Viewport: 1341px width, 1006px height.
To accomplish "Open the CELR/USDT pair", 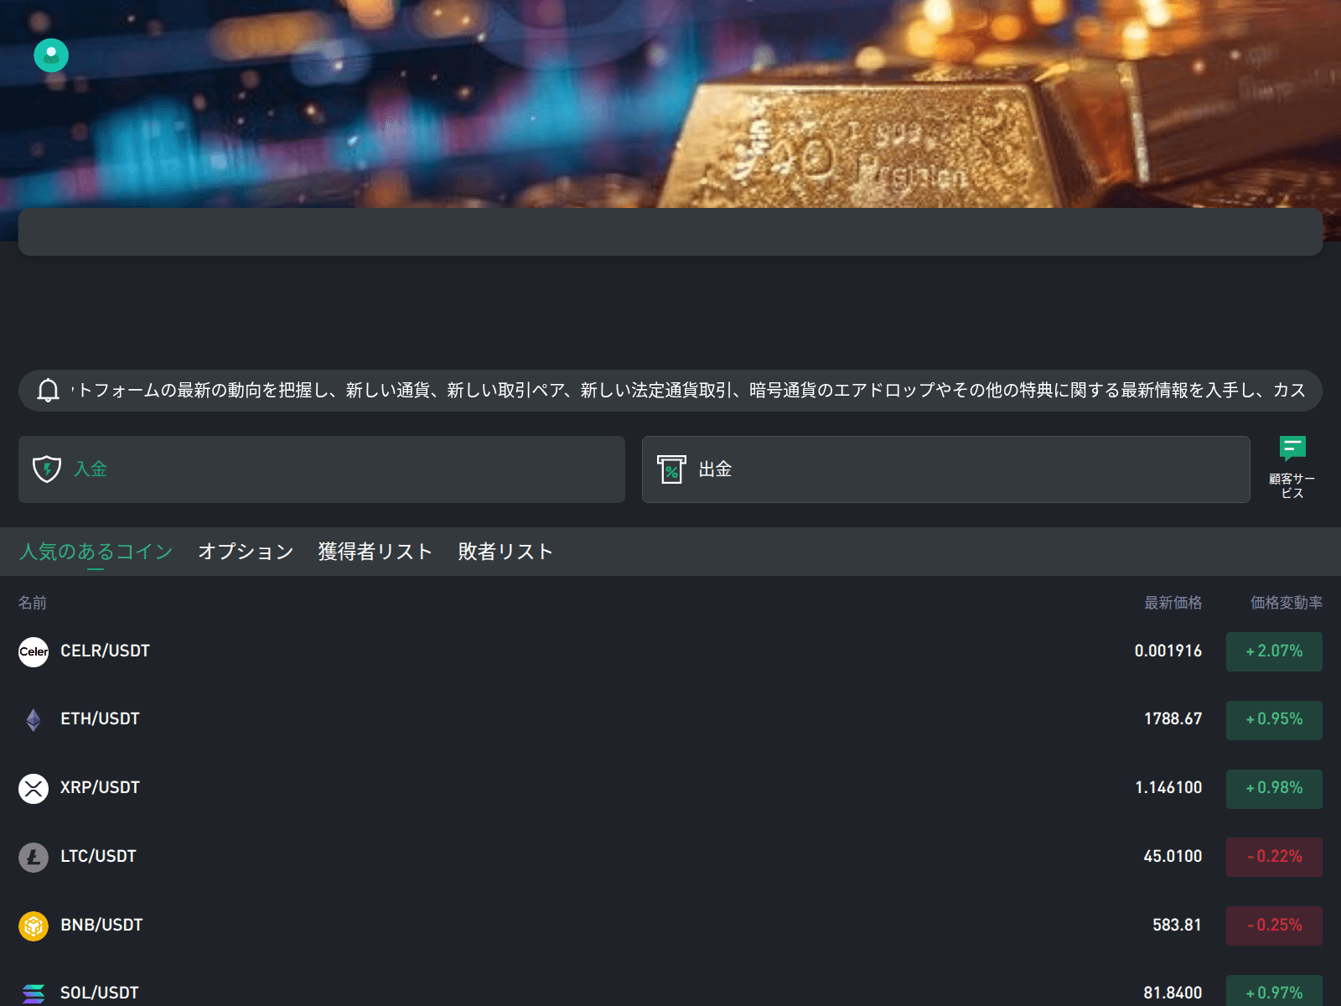I will (105, 651).
